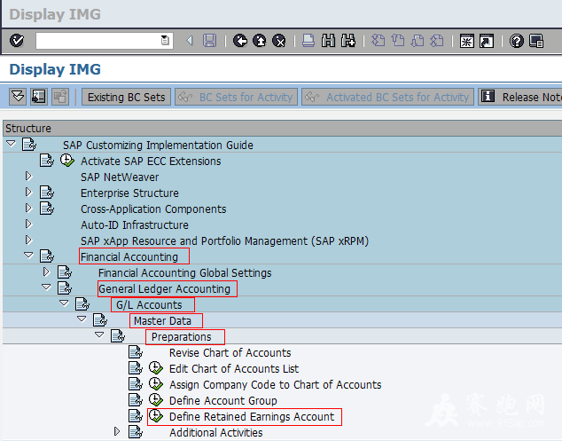Select the G/L Accounts row text
562x441 pixels.
click(x=149, y=304)
